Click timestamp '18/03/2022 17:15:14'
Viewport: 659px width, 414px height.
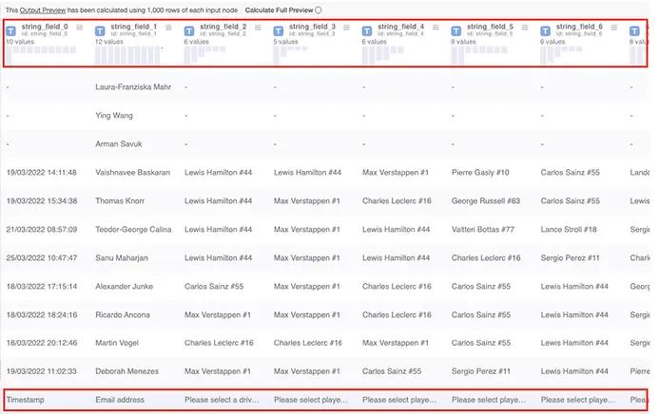(42, 287)
